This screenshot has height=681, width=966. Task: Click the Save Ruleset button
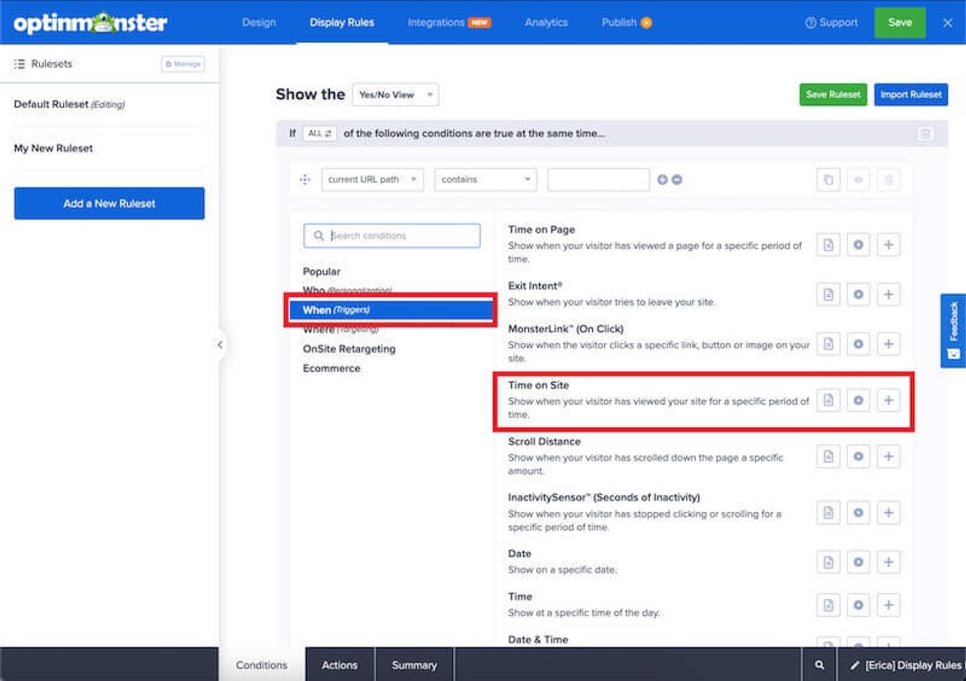pos(833,95)
